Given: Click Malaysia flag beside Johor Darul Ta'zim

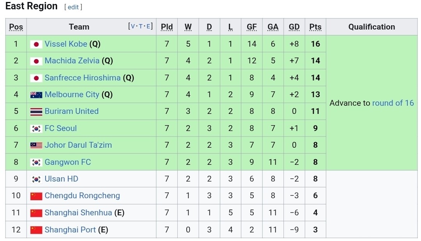Looking at the screenshot, I should [x=36, y=145].
